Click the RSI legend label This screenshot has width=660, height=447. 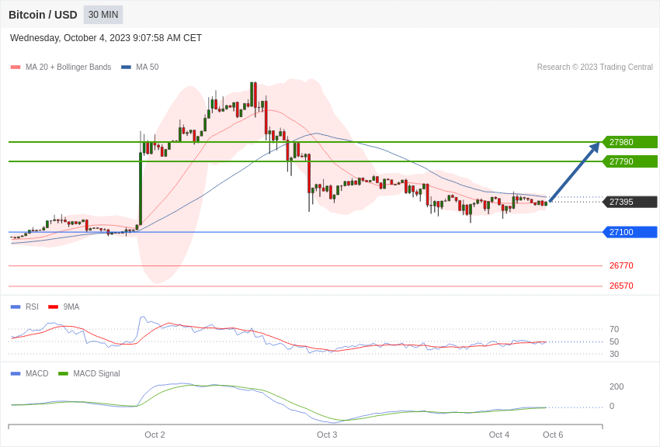pos(32,307)
